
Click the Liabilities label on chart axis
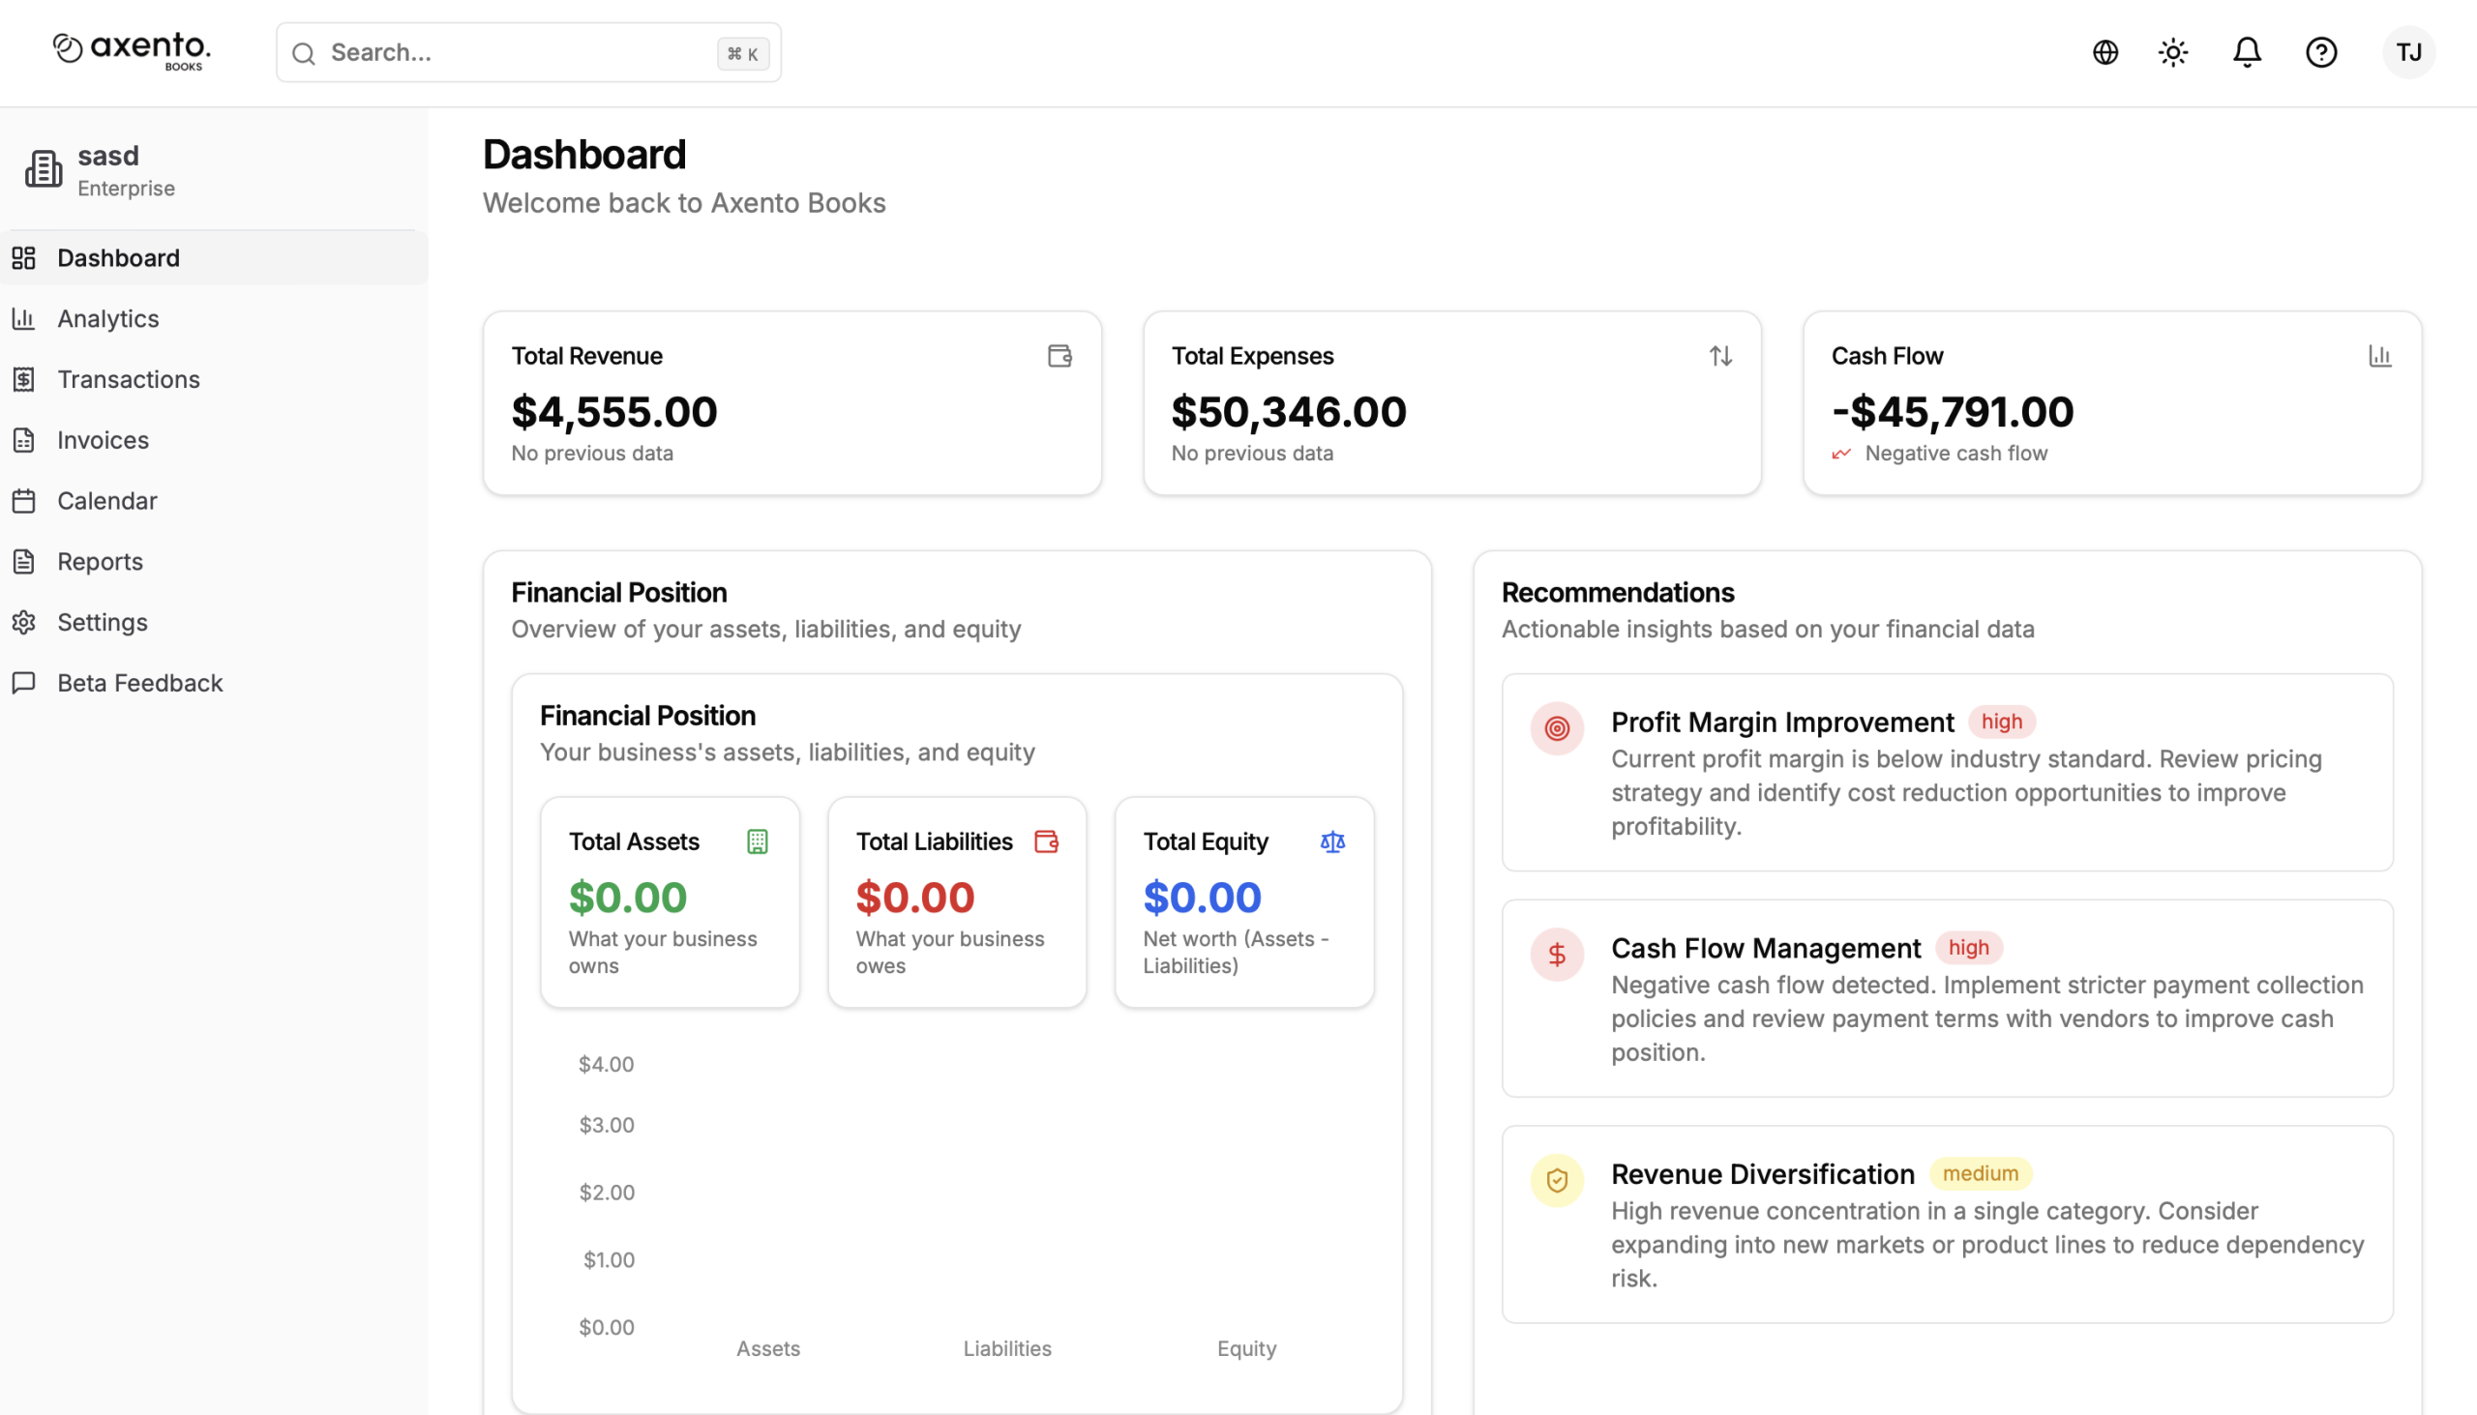(1007, 1349)
